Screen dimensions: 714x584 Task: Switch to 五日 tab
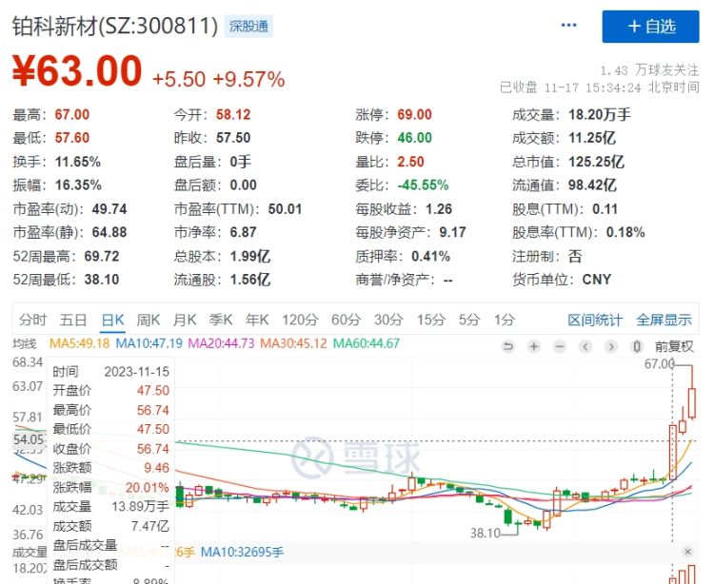[73, 320]
